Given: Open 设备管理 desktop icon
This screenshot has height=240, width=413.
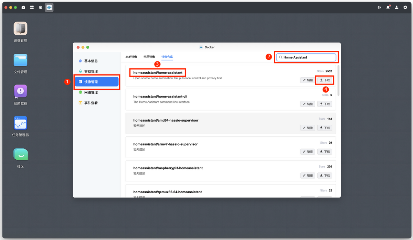Looking at the screenshot, I should tap(20, 28).
